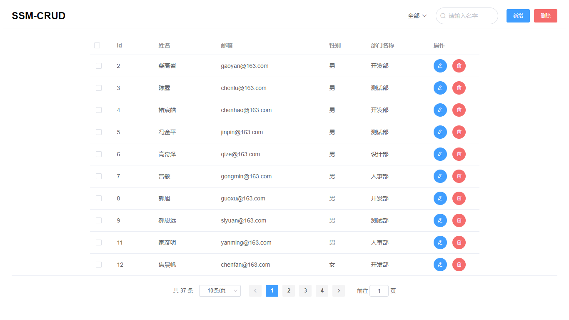This screenshot has height=320, width=569.
Task: Click email qize@163.com
Action: coord(240,154)
